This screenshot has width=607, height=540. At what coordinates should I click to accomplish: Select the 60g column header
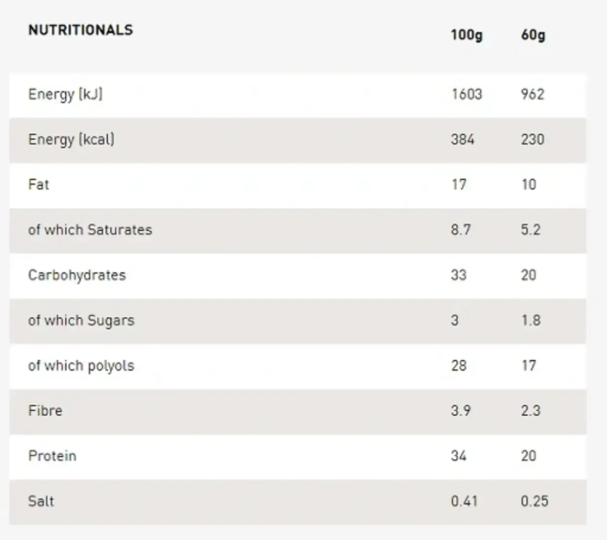[533, 35]
